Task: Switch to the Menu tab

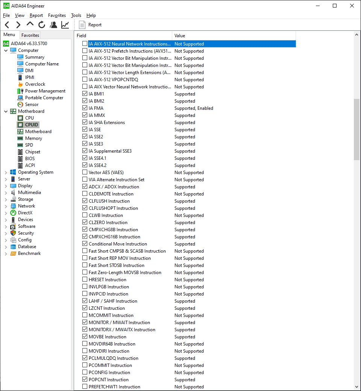Action: 9,35
